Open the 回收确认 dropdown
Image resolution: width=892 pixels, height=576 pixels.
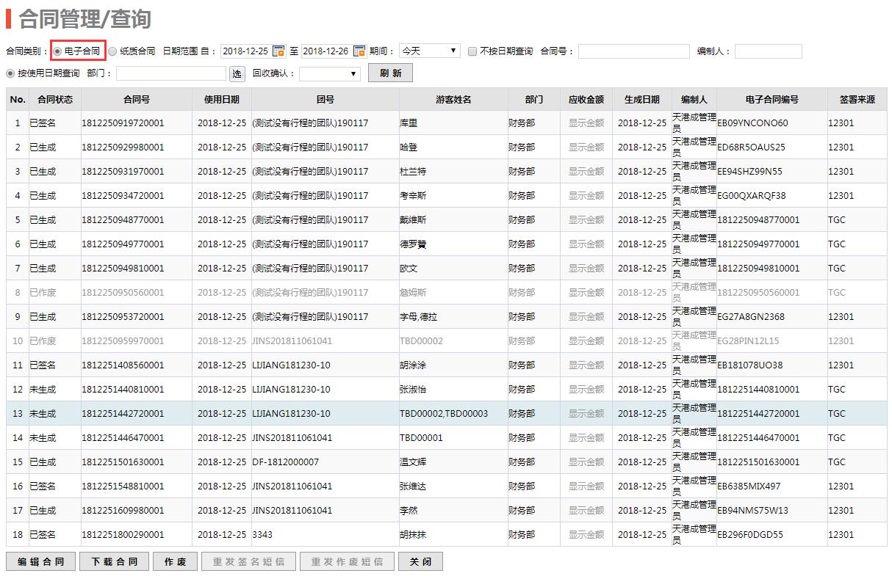point(329,73)
